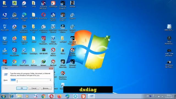Open Microsoft Edge from the taskbar
176x99 pixels.
[67, 96]
